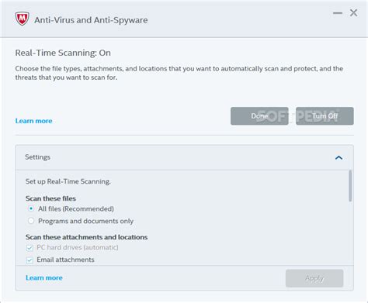Click the Real-Time Scanning: On heading
Screen dimensions: 368x303
[x=63, y=53]
